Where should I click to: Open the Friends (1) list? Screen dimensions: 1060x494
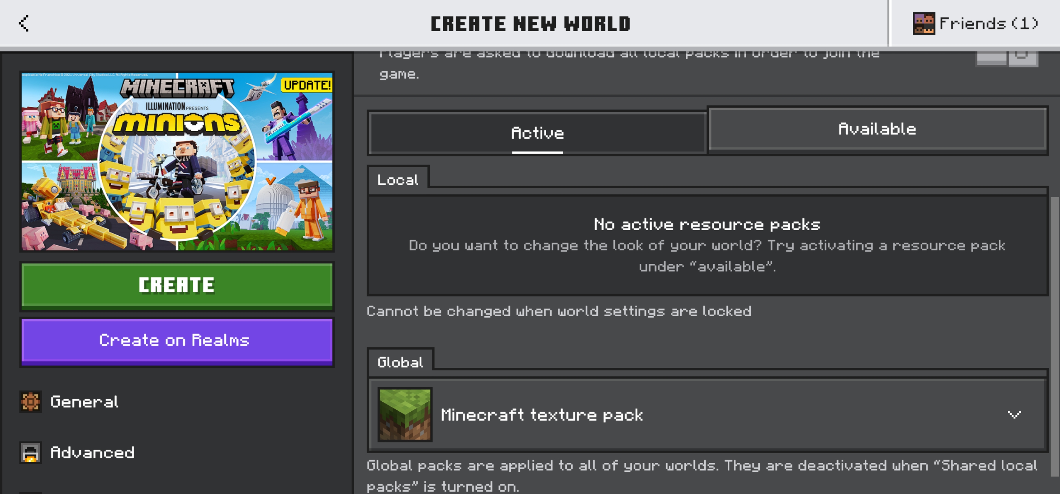[x=988, y=23]
